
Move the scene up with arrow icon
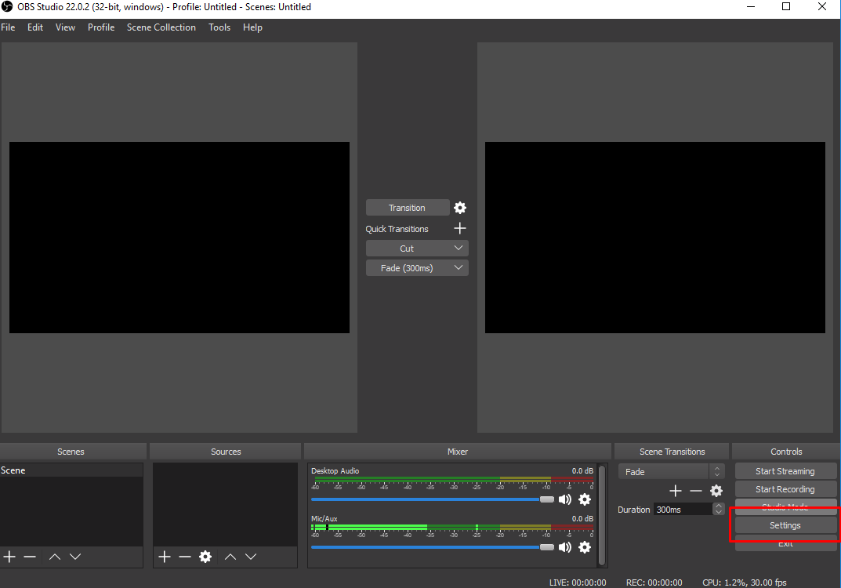coord(55,557)
